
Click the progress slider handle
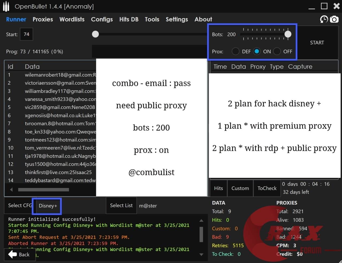click(x=95, y=34)
